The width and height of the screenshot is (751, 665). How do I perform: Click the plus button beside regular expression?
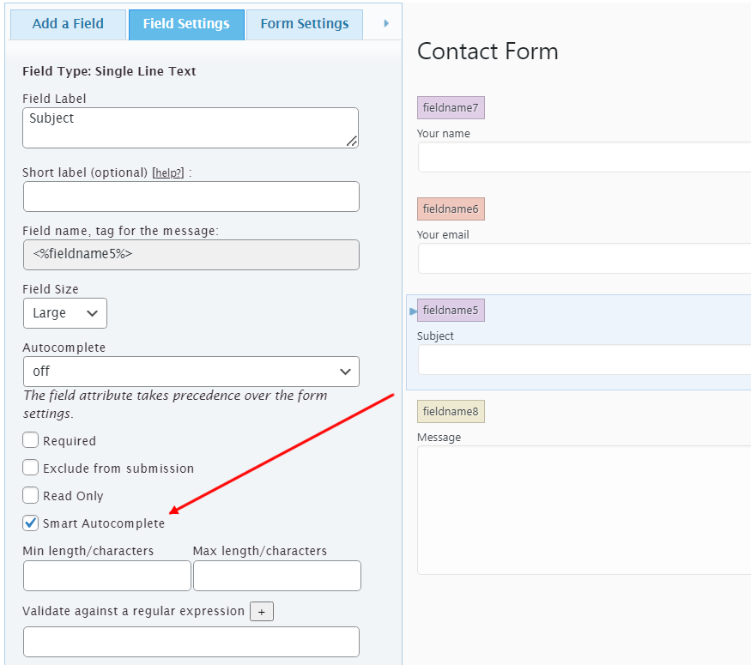click(x=262, y=612)
